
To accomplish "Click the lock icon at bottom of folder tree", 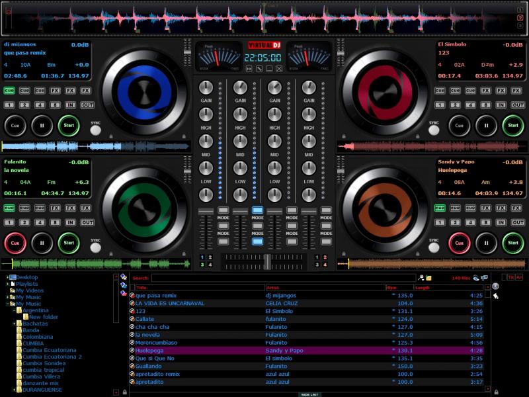I will coord(125,392).
